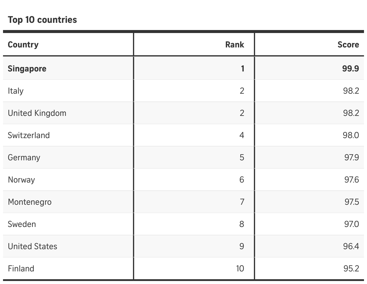Select the Germany country cell
The image size is (367, 284).
[24, 157]
